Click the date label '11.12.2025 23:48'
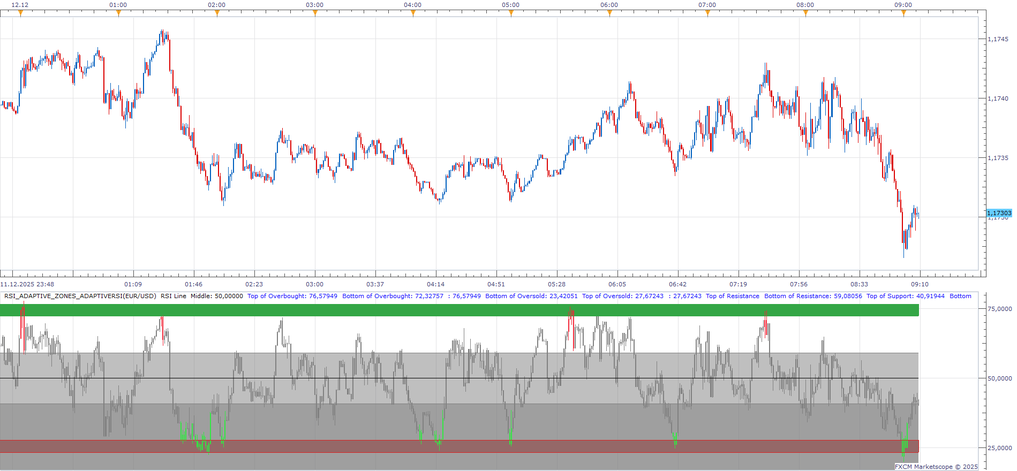This screenshot has height=471, width=1017. pos(27,284)
